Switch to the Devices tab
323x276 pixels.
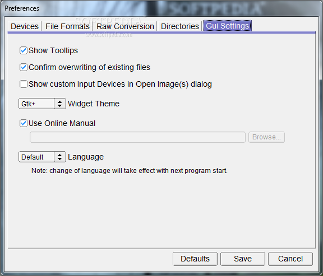pyautogui.click(x=25, y=26)
